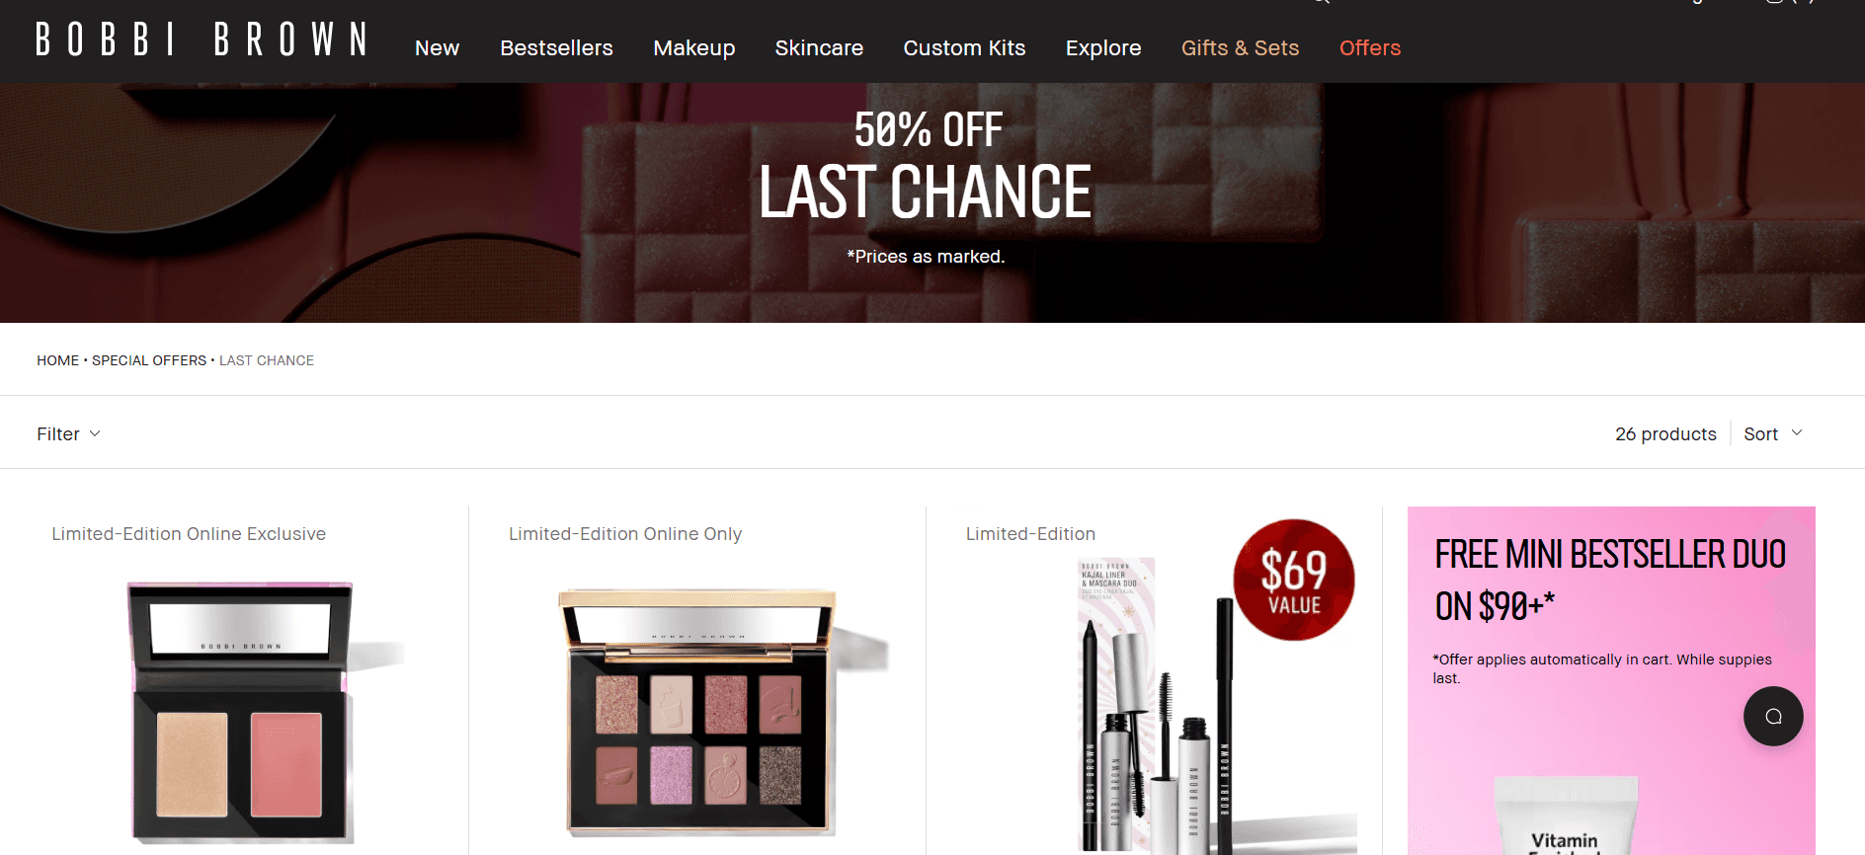Open the Bestsellers menu

point(556,47)
